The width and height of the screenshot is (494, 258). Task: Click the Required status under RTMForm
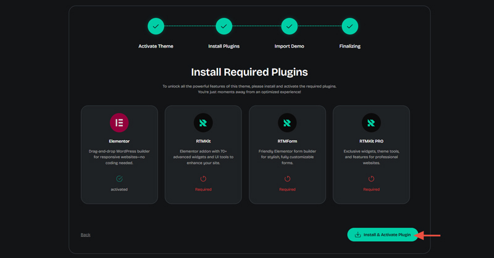pyautogui.click(x=287, y=189)
